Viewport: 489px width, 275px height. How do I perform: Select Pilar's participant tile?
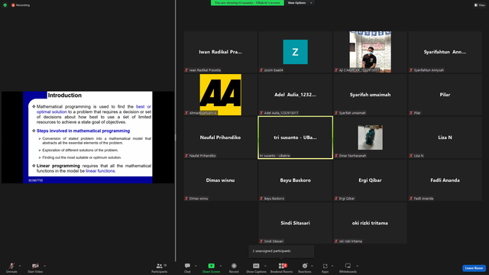[445, 95]
